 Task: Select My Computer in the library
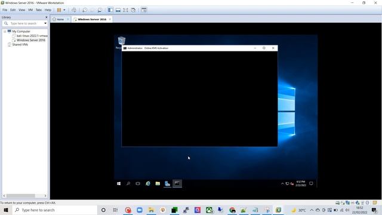21,32
